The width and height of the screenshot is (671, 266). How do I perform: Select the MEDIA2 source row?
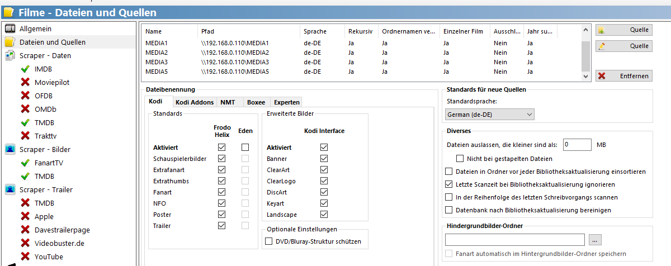(362, 53)
